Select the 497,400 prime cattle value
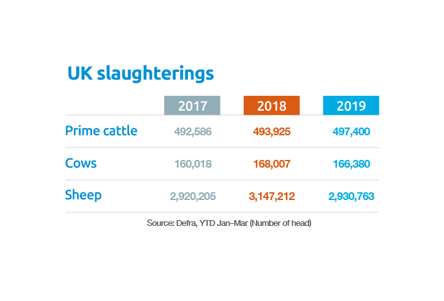The height and width of the screenshot is (301, 444). click(x=351, y=131)
